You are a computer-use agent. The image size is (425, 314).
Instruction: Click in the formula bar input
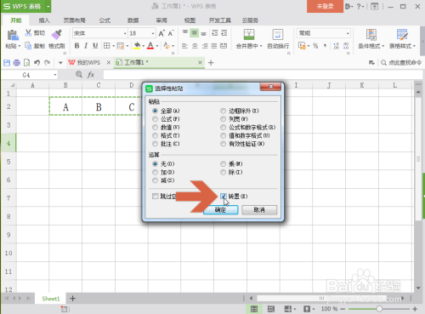[263, 75]
